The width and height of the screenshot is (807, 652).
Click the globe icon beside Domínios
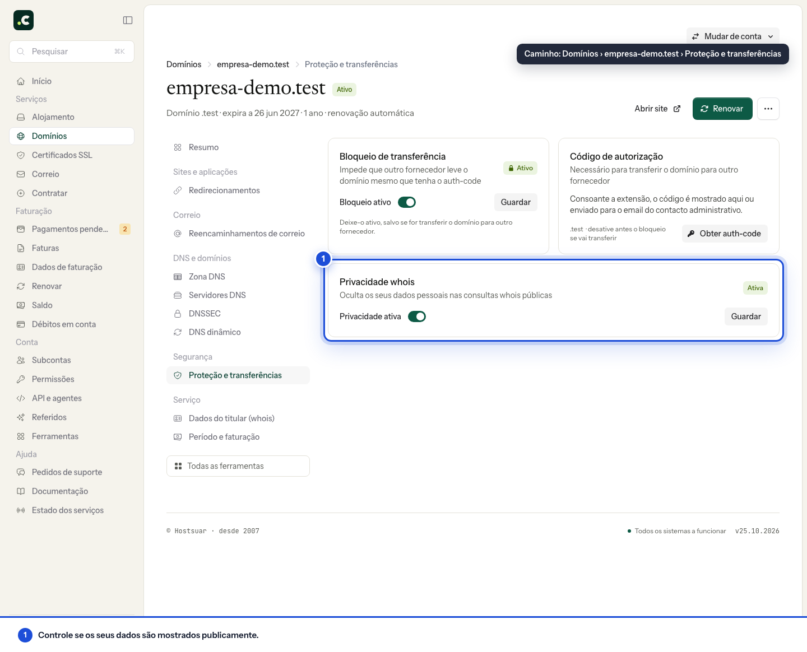[21, 136]
